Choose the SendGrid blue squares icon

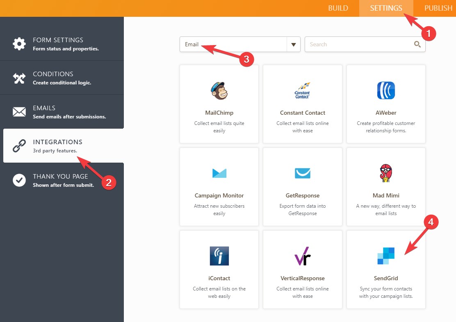click(386, 256)
